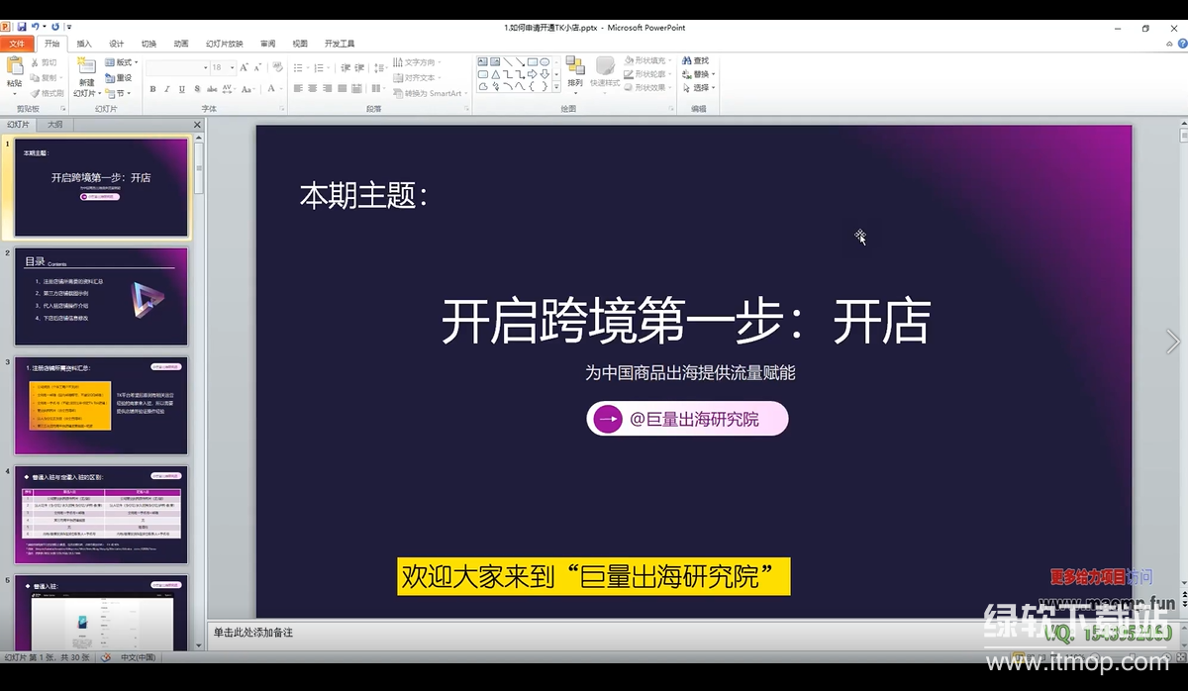Viewport: 1188px width, 691px height.
Task: Create a new slide with 新建幻灯片 icon
Action: pos(86,69)
